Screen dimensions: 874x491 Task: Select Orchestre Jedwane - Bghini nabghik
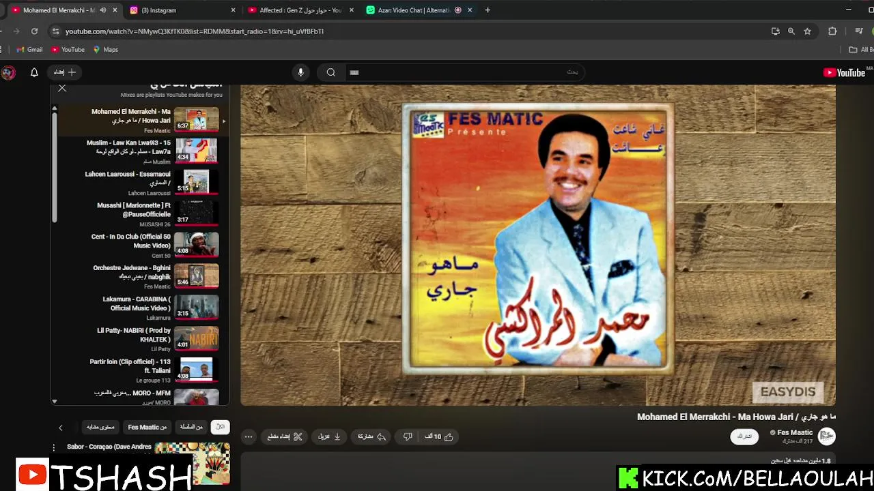[141, 276]
